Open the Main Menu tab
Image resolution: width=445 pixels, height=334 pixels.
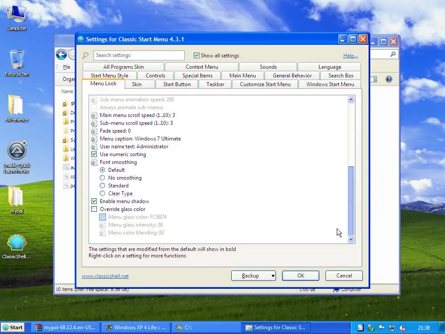coord(242,76)
